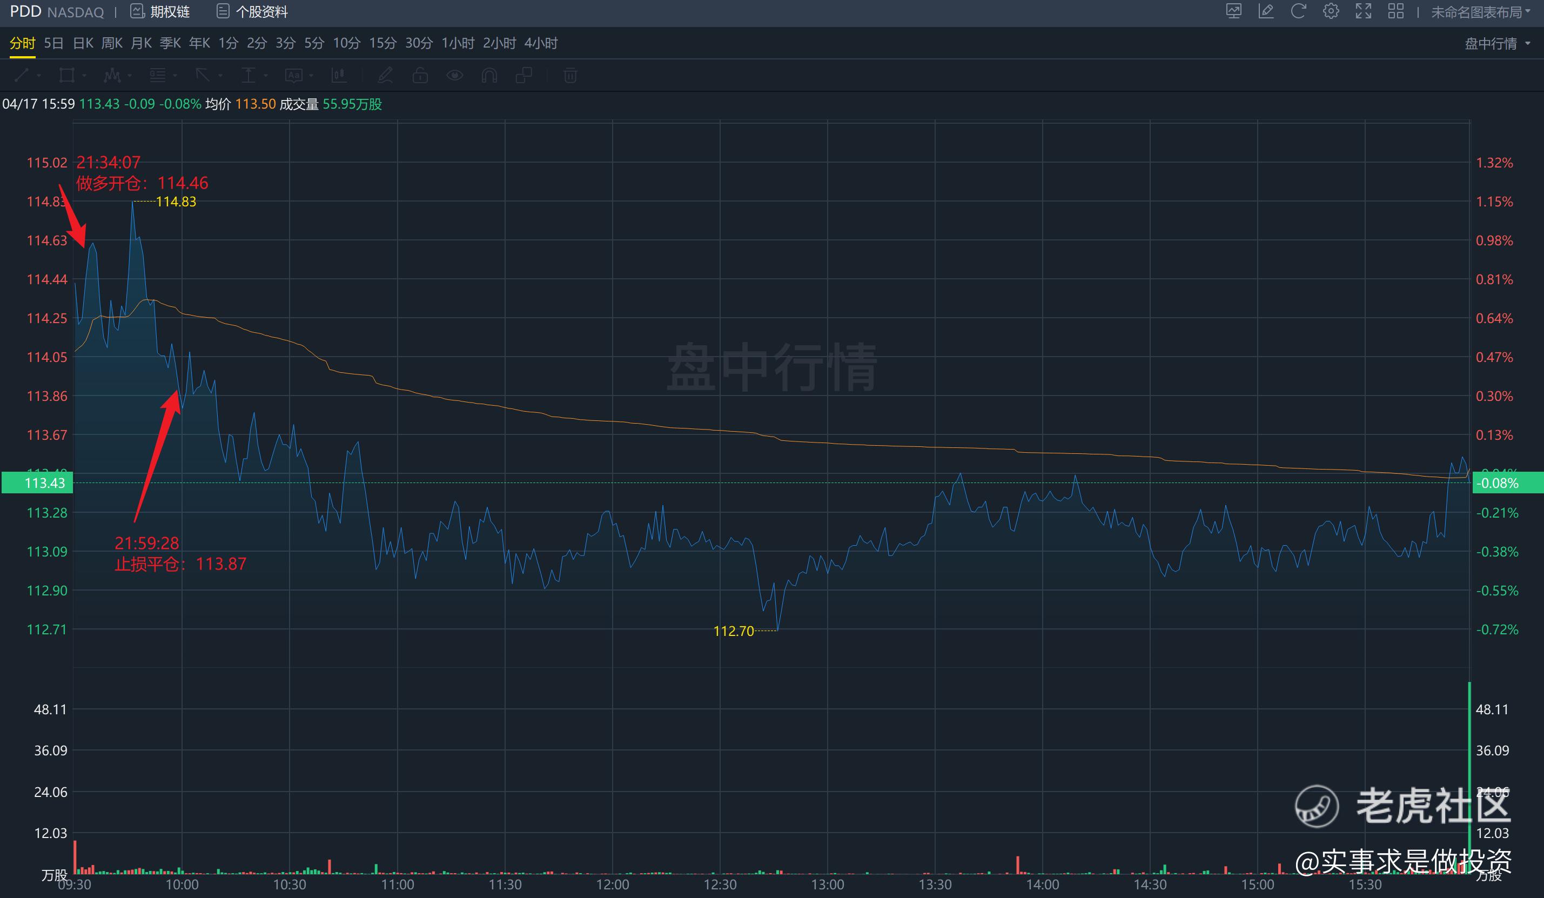1544x898 pixels.
Task: Switch to the 年K yearly candle tab
Action: click(x=199, y=44)
